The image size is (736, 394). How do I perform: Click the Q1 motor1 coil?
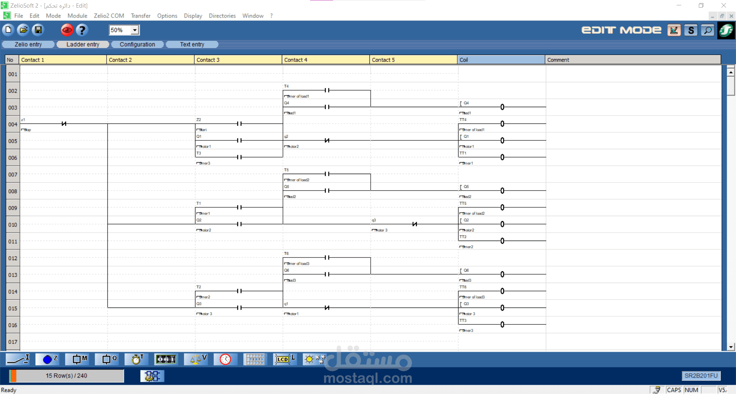(502, 140)
